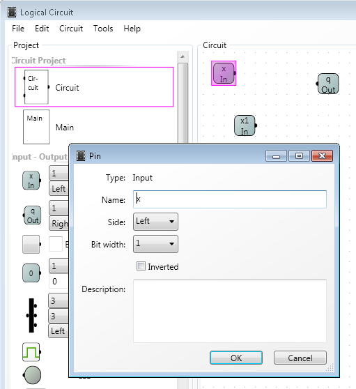This screenshot has height=389, width=356.
Task: Click the Pin dialog title icon
Action: (x=81, y=155)
